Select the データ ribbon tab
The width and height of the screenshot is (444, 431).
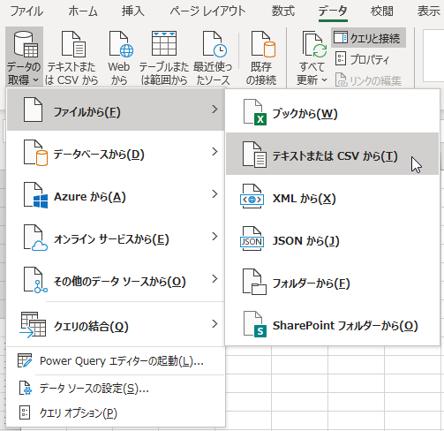(333, 11)
